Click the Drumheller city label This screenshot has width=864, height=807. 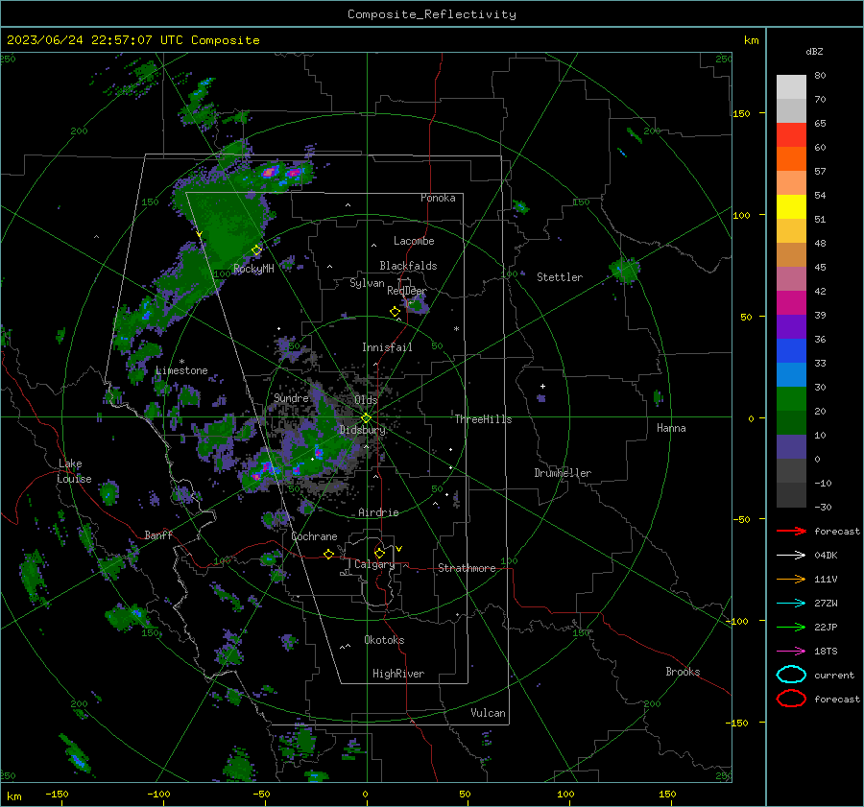pos(563,473)
